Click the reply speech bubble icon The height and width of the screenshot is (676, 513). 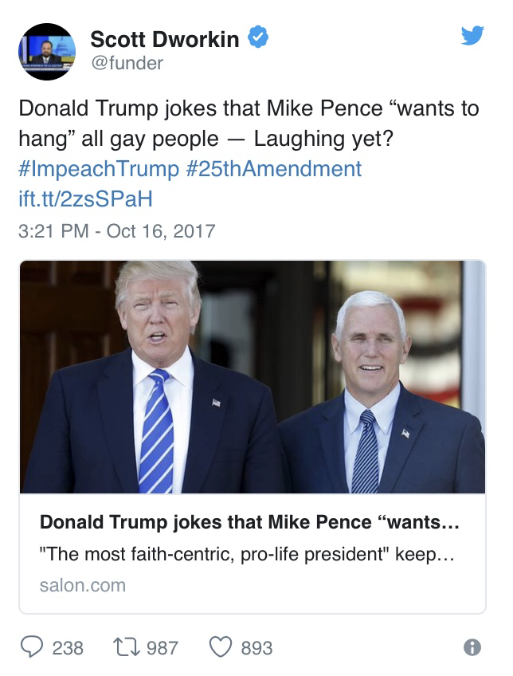click(x=32, y=647)
